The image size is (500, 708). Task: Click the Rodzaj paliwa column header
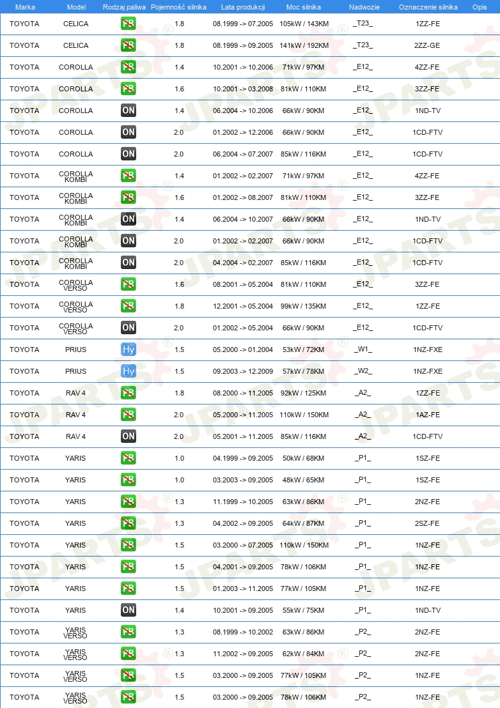124,7
